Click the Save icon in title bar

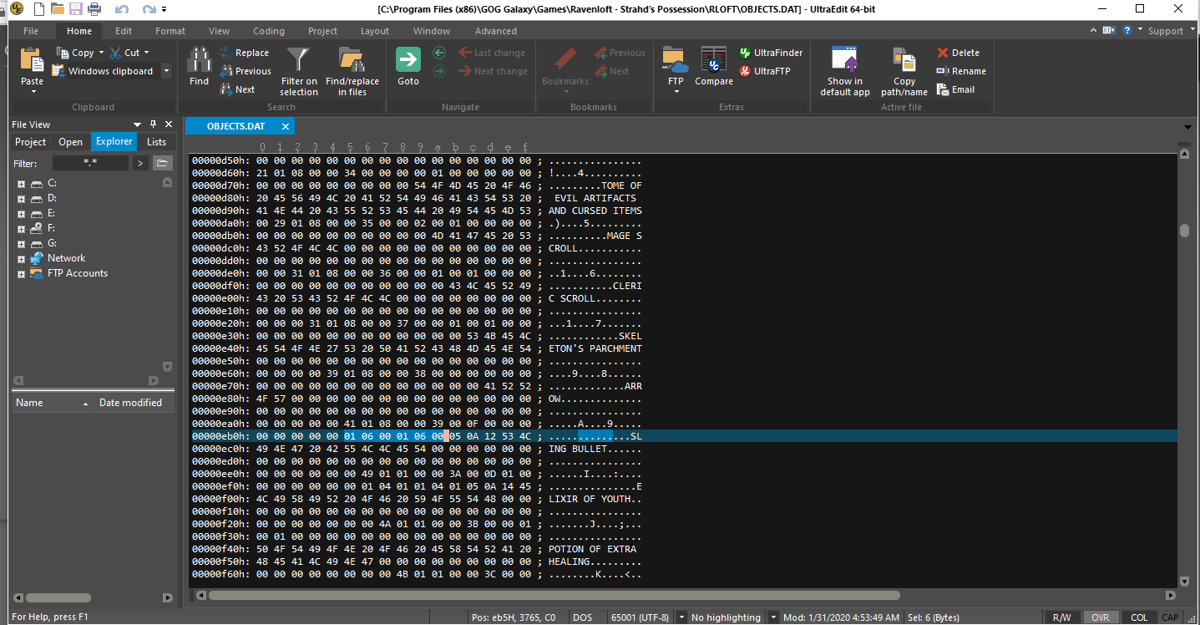coord(75,9)
